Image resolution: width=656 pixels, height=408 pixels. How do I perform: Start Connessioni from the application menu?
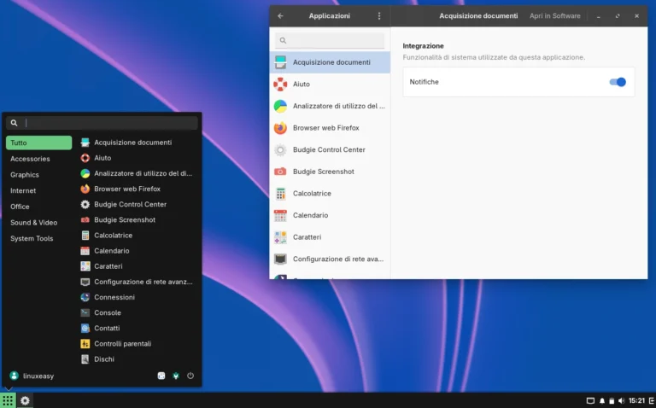[x=114, y=298]
